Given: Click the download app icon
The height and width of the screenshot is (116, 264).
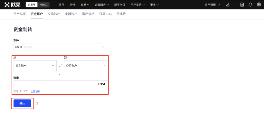Looking at the screenshot, I should click(242, 5).
